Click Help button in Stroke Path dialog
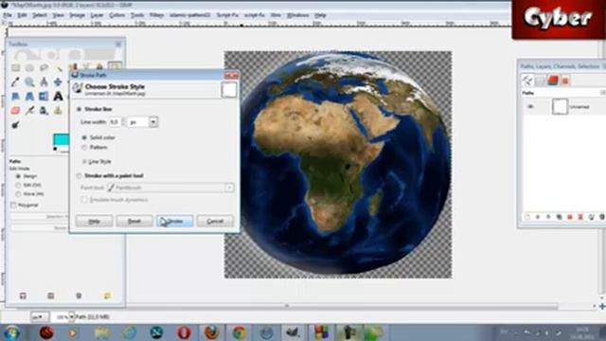The image size is (606, 341). (x=95, y=222)
